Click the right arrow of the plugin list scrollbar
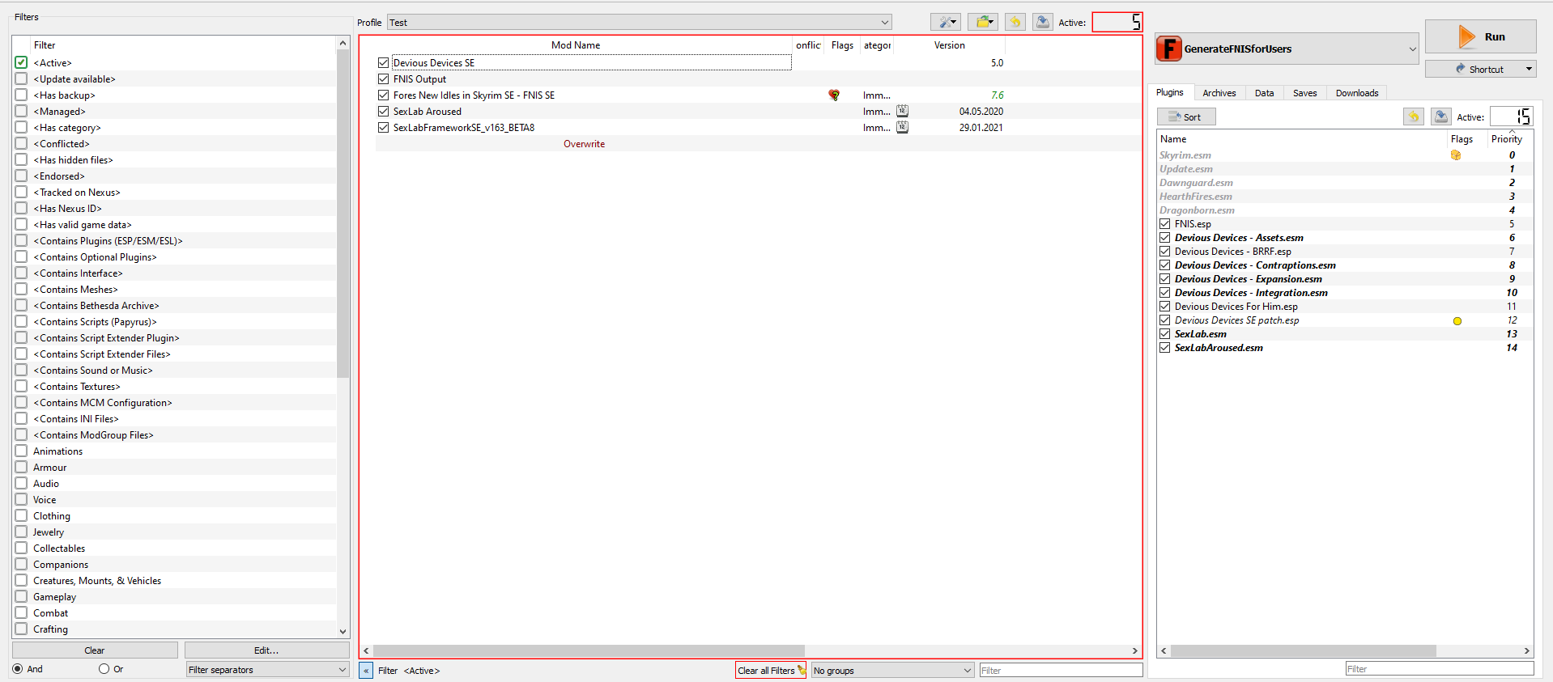The width and height of the screenshot is (1553, 682). [1526, 650]
